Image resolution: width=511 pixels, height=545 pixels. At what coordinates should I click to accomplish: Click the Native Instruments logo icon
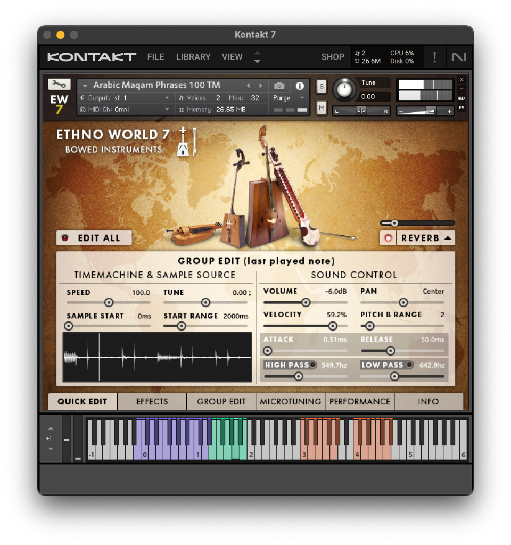(458, 57)
